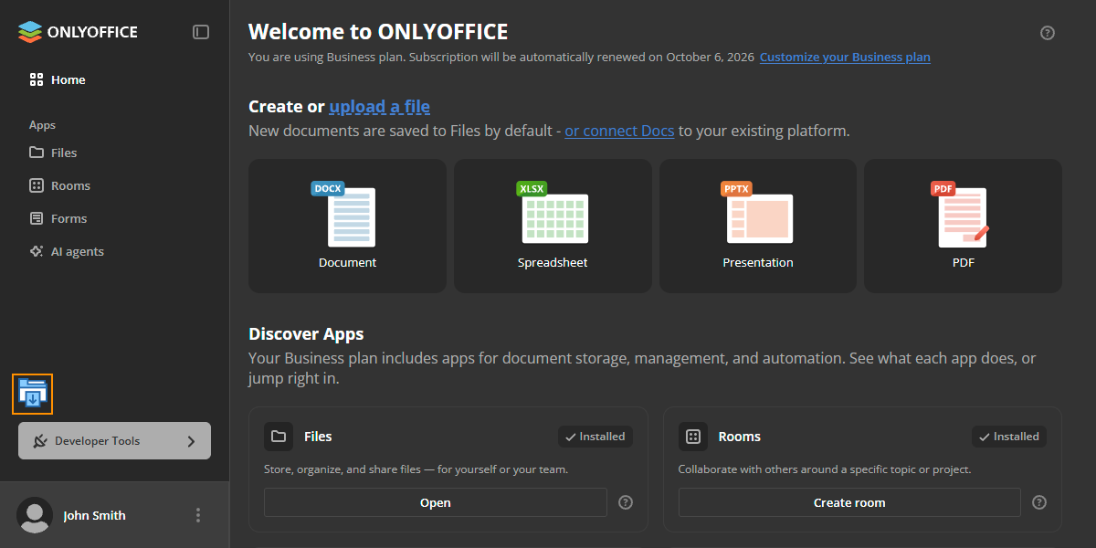Image resolution: width=1096 pixels, height=548 pixels.
Task: Open Files from the Apps sidebar list
Action: (53, 153)
